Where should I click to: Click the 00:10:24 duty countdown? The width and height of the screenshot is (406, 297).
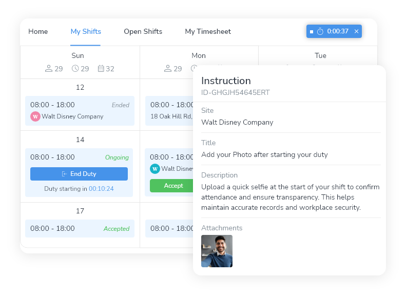pyautogui.click(x=101, y=189)
